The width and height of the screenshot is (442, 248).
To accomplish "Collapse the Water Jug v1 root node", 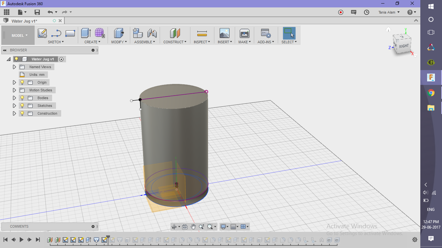I will pos(9,59).
